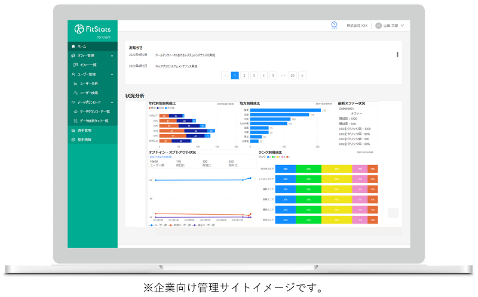This screenshot has height=297, width=478.
Task: Click the document icon beside データ検索クエリ一覧
Action: [x=76, y=121]
